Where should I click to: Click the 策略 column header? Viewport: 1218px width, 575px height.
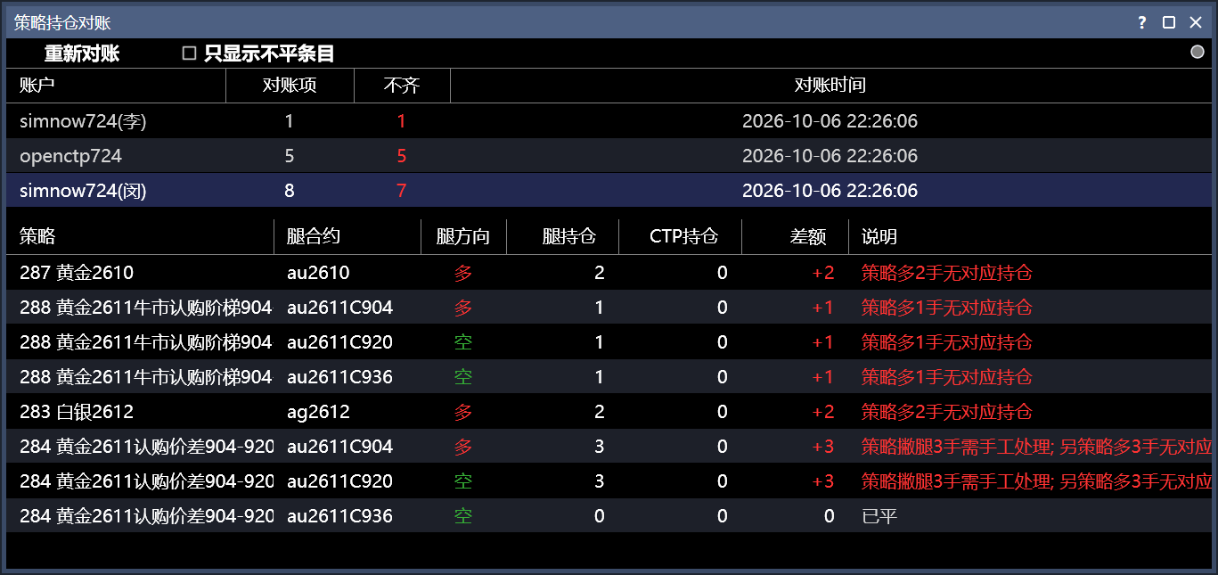pos(140,237)
